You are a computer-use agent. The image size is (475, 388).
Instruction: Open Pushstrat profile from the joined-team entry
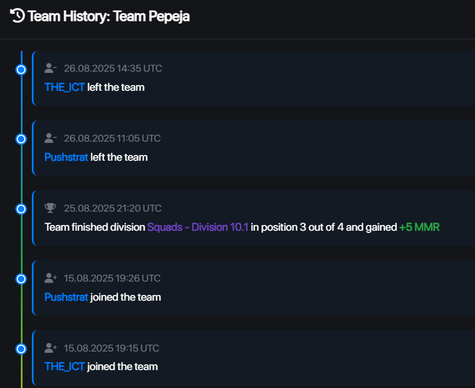click(x=66, y=297)
